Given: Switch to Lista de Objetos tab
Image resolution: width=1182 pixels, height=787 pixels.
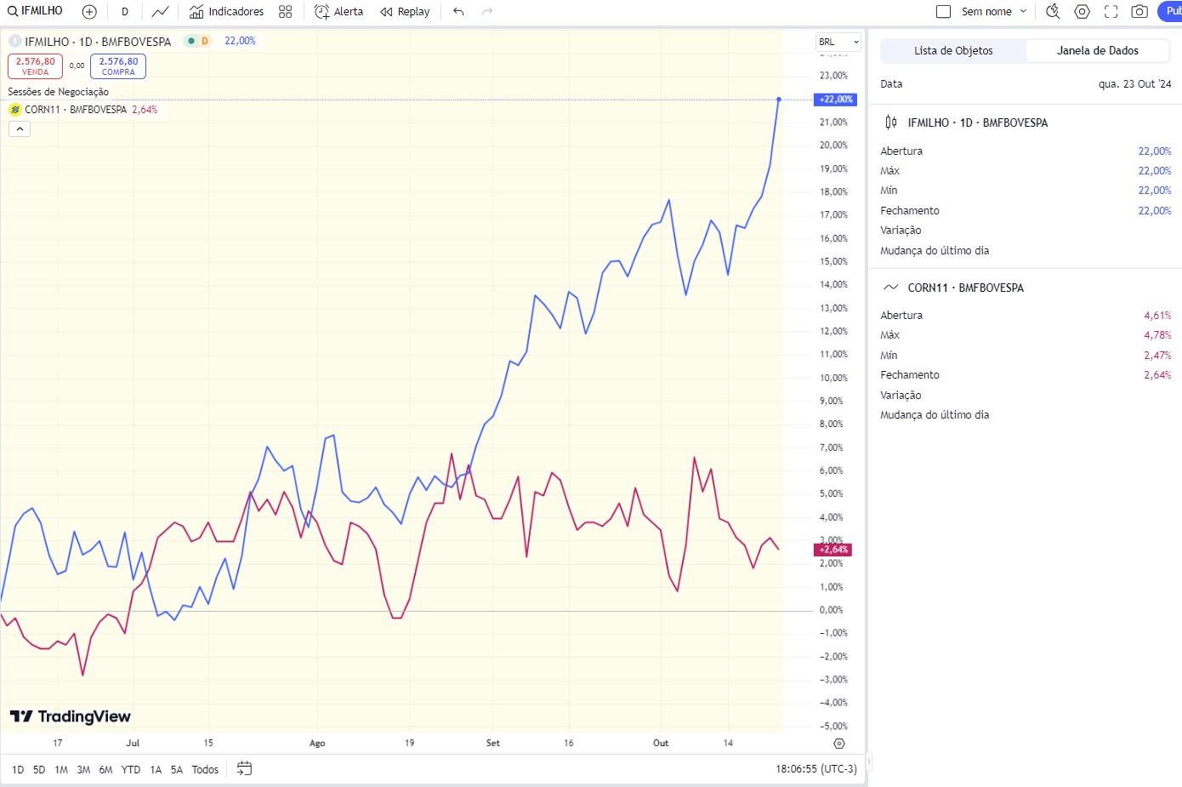Looking at the screenshot, I should (x=953, y=51).
